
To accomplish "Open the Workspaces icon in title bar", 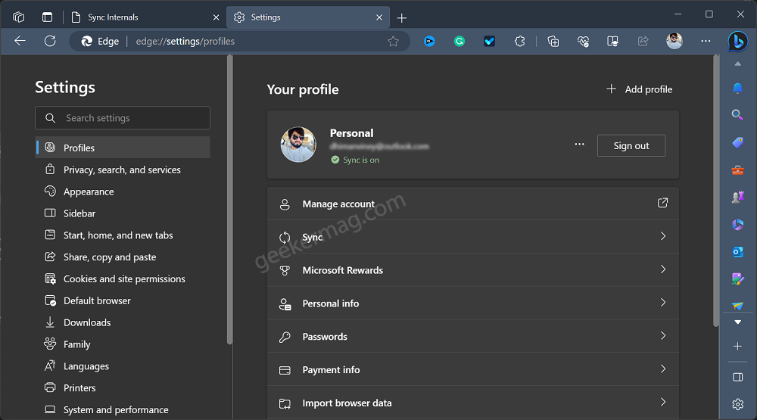I will pyautogui.click(x=19, y=17).
